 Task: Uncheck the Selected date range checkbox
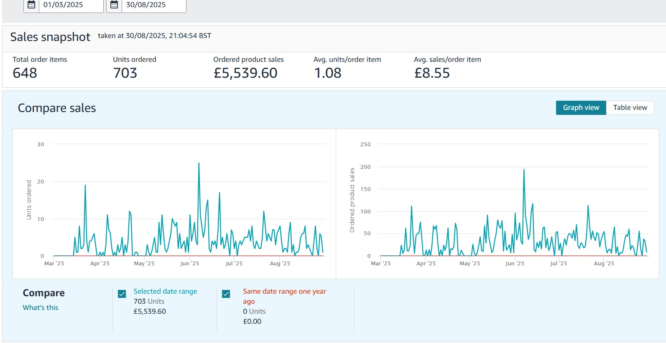tap(122, 294)
